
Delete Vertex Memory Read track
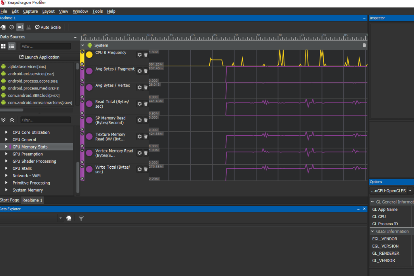click(146, 153)
